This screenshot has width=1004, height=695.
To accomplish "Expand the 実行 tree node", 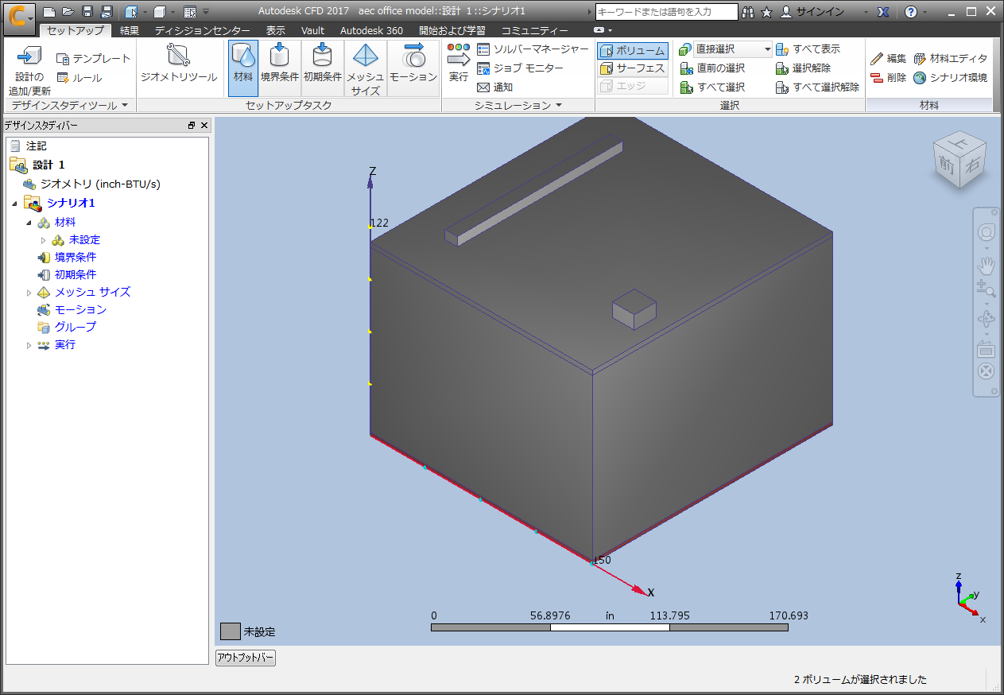I will coord(29,345).
